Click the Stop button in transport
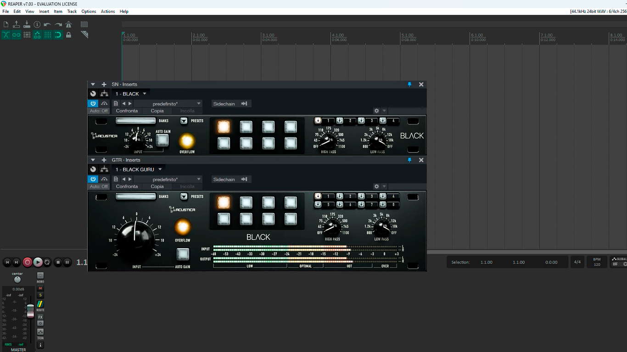Screen dimensions: 627x352 58,262
